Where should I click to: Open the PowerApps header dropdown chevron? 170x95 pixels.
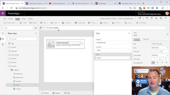pyautogui.click(x=22, y=13)
